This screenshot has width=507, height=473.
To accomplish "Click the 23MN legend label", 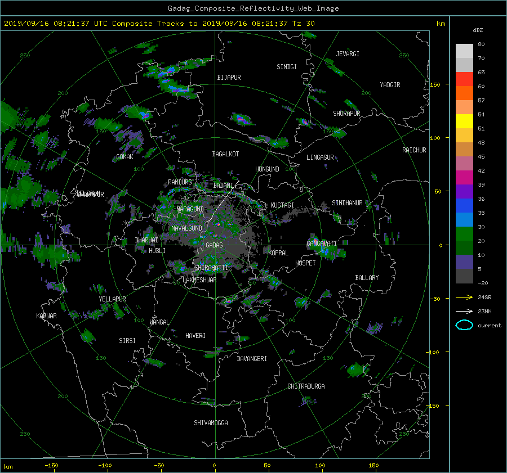I will tap(484, 311).
